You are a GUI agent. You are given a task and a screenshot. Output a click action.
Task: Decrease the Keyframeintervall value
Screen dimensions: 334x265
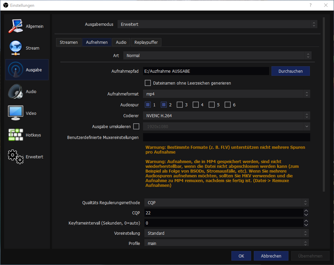coord(306,225)
